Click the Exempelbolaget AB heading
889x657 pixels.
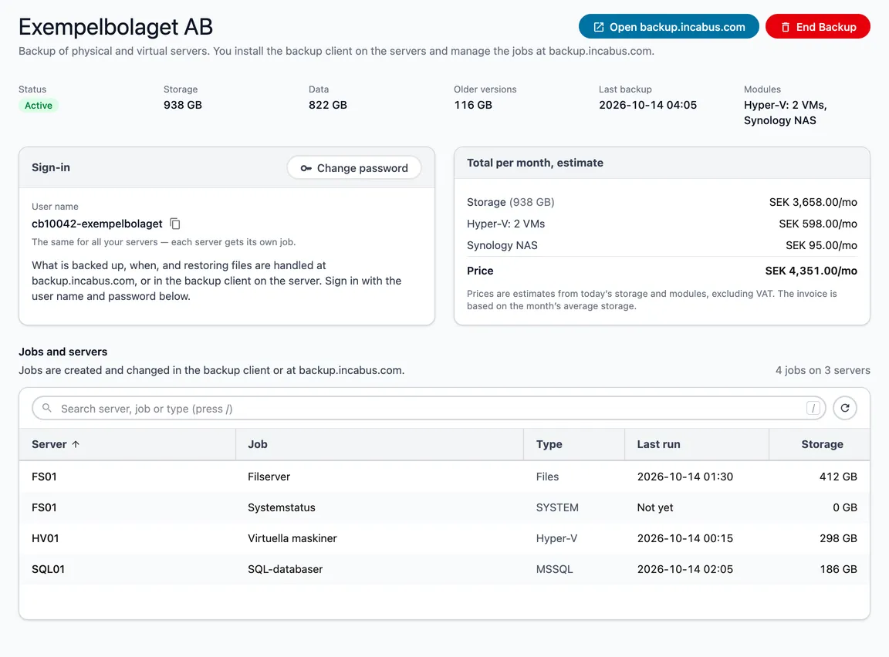point(116,27)
